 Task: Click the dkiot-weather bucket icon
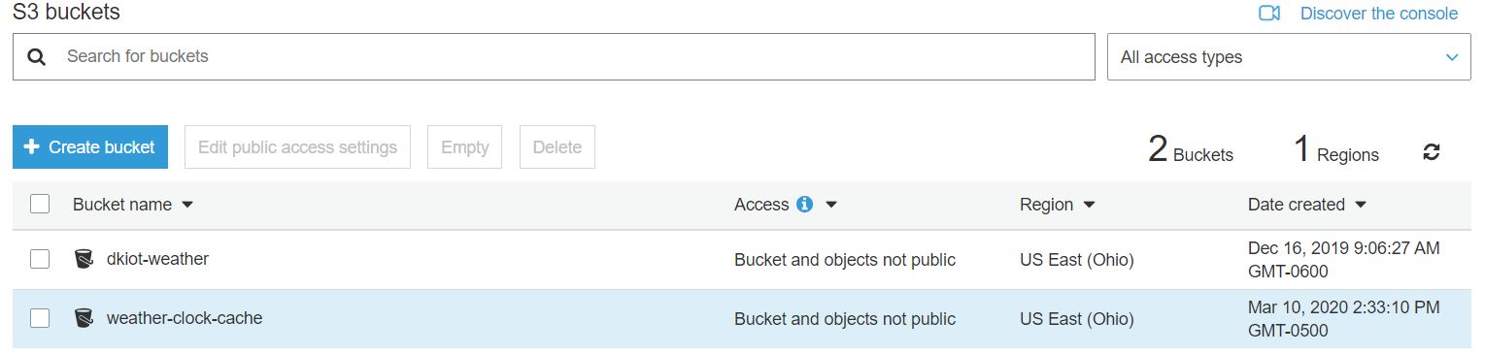pyautogui.click(x=84, y=259)
